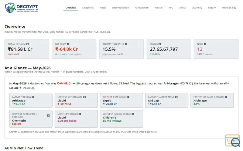
Task: Open Largest Inflow info icon
Action: pyautogui.click(x=33, y=97)
